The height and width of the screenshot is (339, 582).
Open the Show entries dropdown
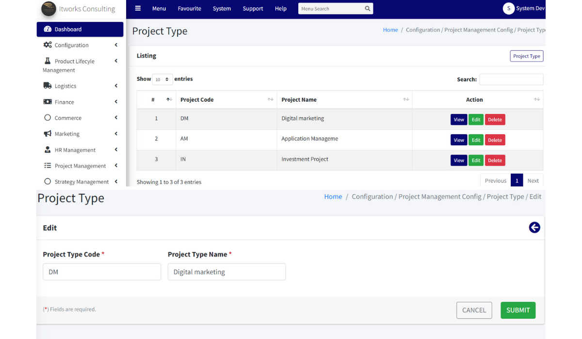[162, 79]
